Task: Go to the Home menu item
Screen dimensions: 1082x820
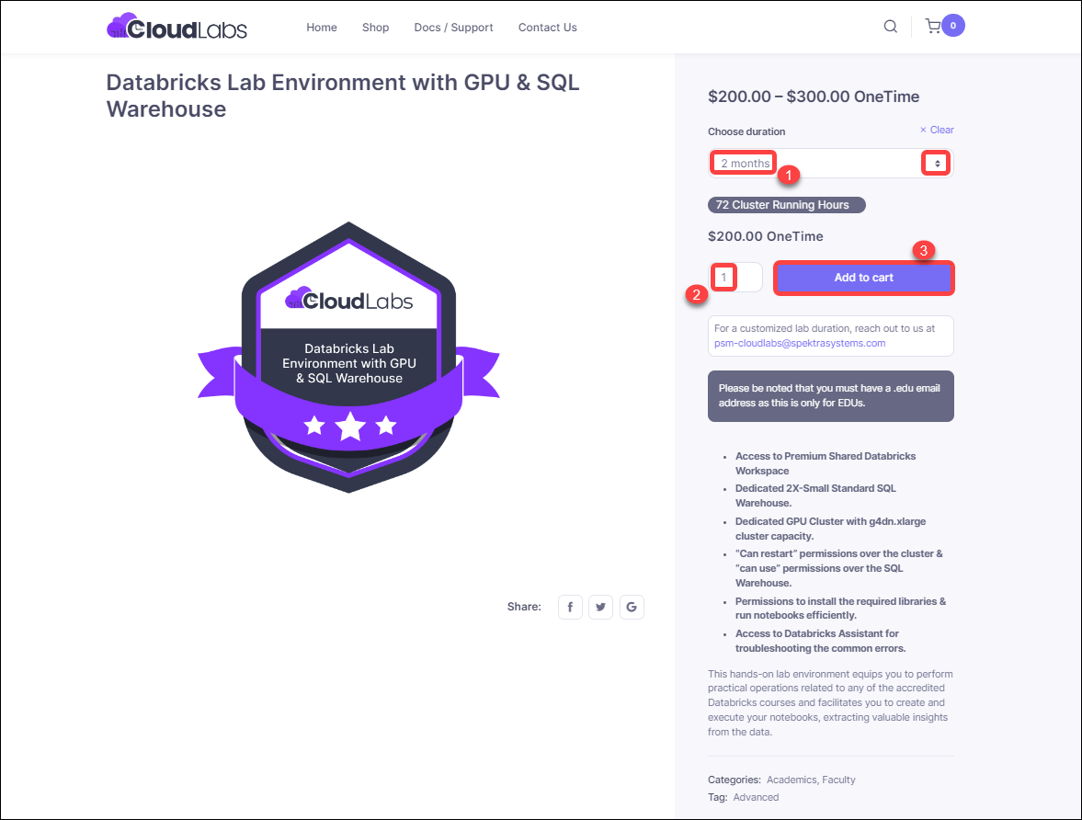Action: [x=322, y=28]
